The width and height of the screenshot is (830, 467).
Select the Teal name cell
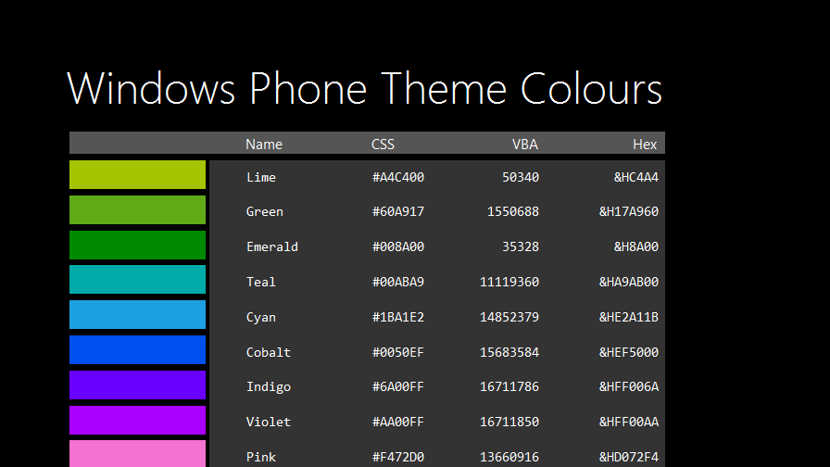tap(261, 282)
